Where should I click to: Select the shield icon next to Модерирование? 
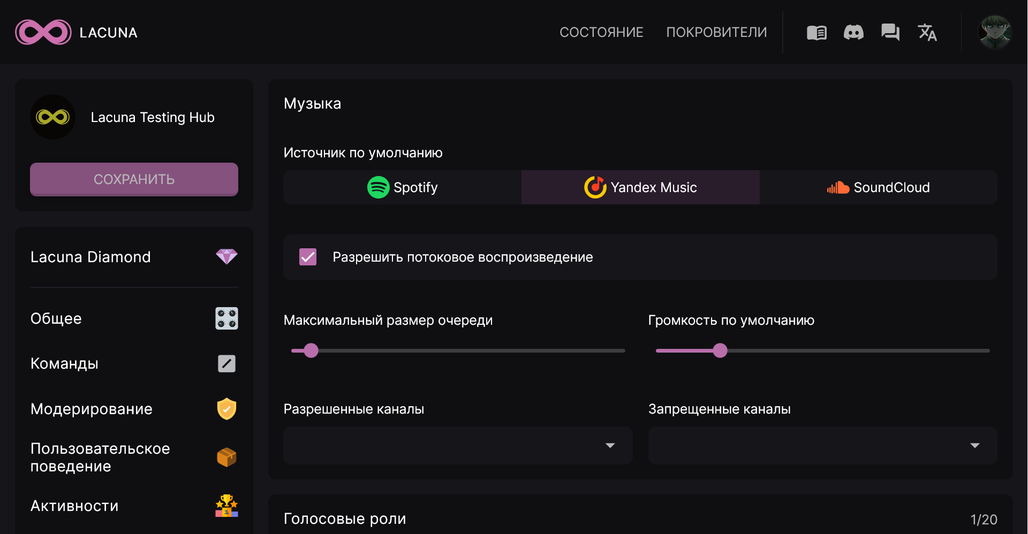tap(226, 409)
